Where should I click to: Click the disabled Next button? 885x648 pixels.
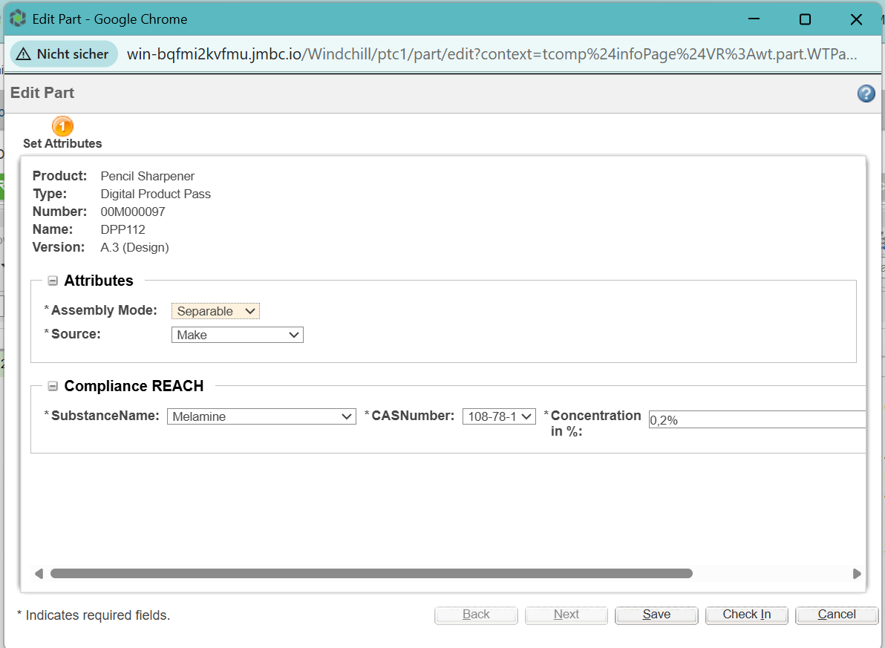pyautogui.click(x=566, y=615)
